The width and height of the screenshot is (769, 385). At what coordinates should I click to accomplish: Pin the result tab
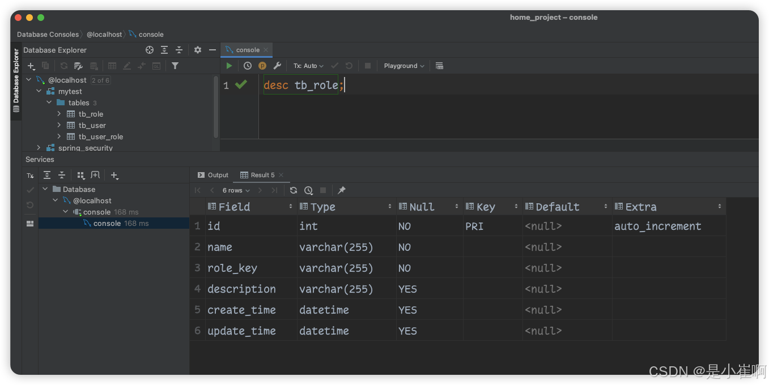click(x=342, y=190)
